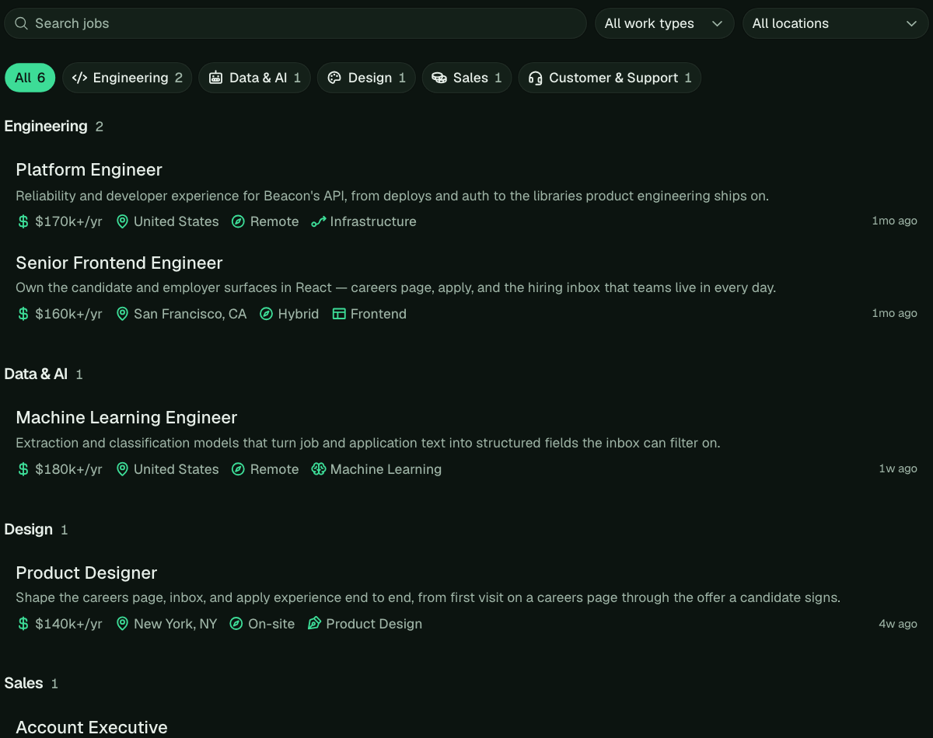Click the New York, NY location text
933x738 pixels.
pyautogui.click(x=176, y=624)
